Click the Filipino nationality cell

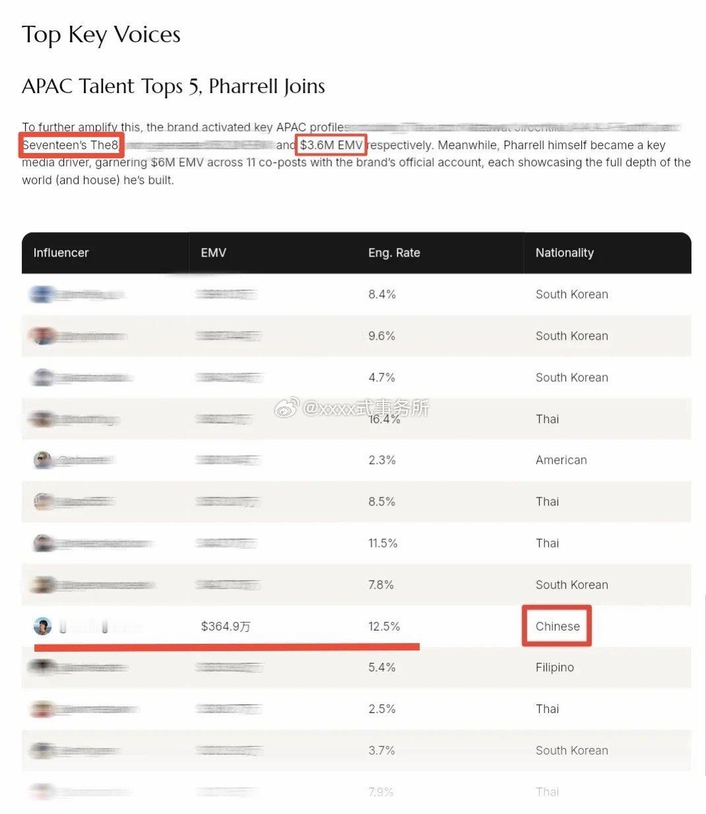tap(555, 668)
